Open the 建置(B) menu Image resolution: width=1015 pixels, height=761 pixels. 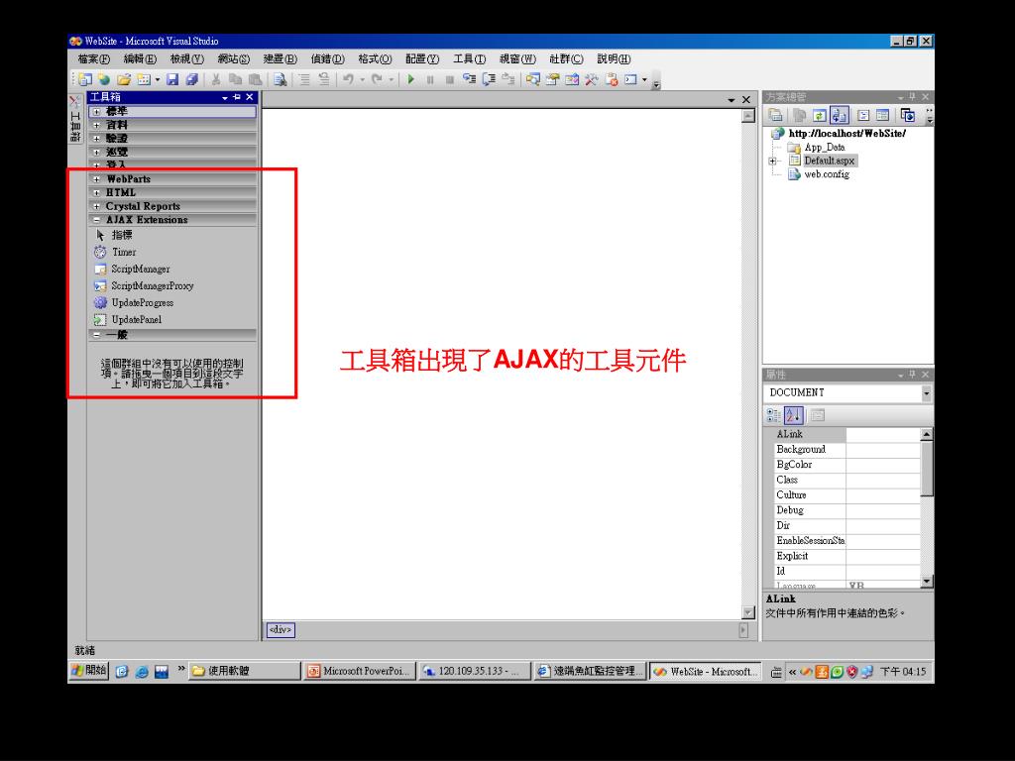coord(281,58)
